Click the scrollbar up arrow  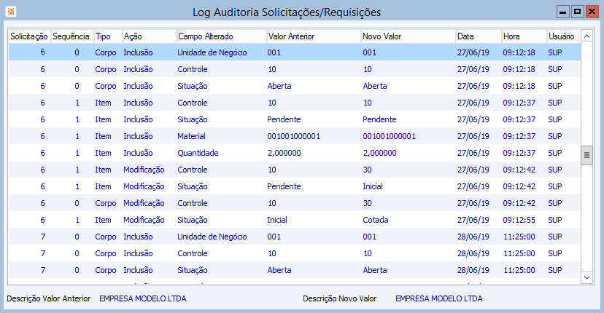[x=586, y=36]
